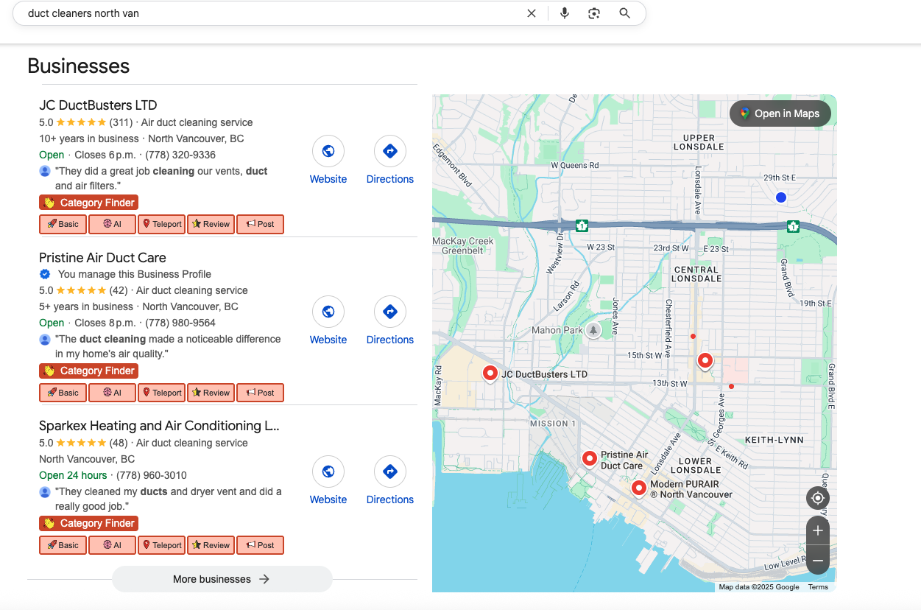
Task: Open Pristine Air Duct Care business title
Action: coord(102,258)
